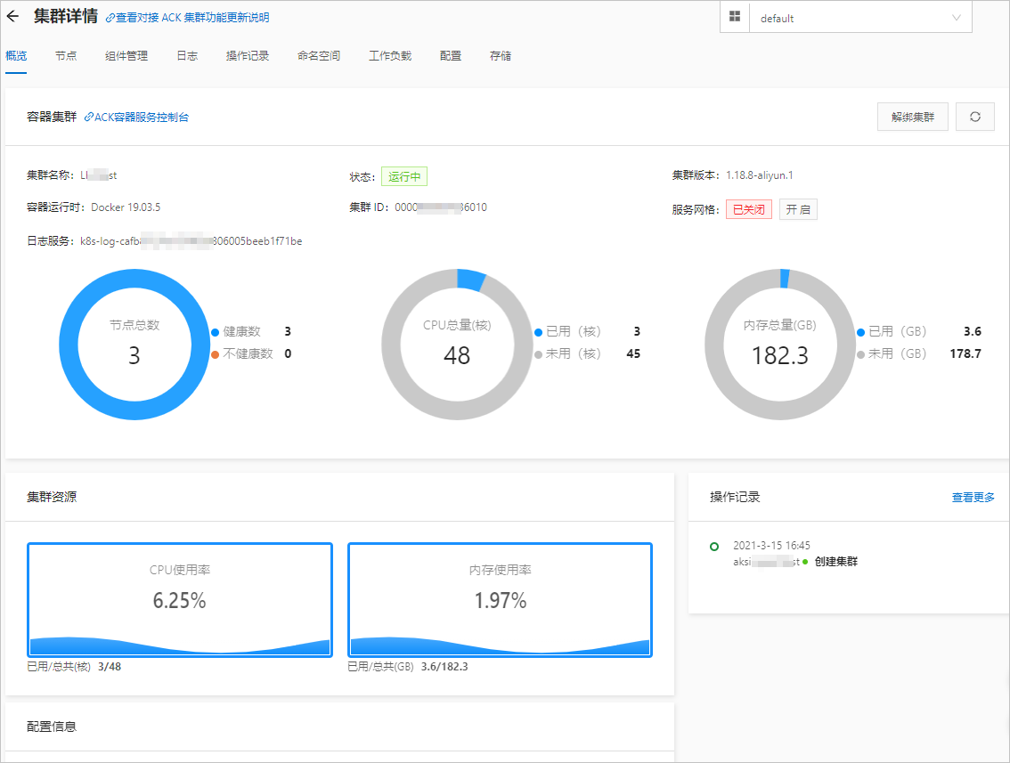Expand dropdown using the chevron arrow

click(x=957, y=18)
